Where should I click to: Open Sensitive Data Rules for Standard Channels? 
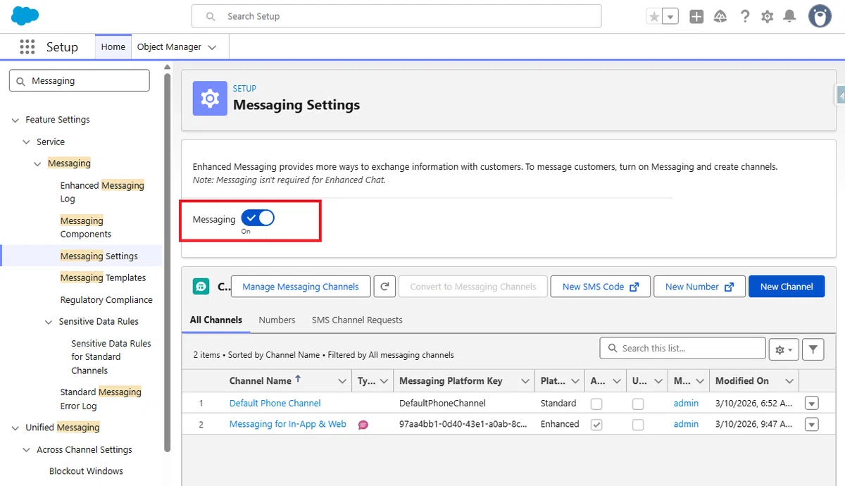[111, 357]
